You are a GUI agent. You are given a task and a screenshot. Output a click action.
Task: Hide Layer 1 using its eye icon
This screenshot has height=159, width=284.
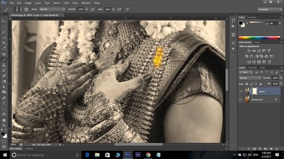coord(241,91)
